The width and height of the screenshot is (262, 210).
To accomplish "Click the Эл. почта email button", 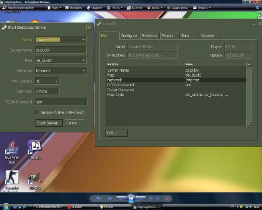I will pos(134,8).
